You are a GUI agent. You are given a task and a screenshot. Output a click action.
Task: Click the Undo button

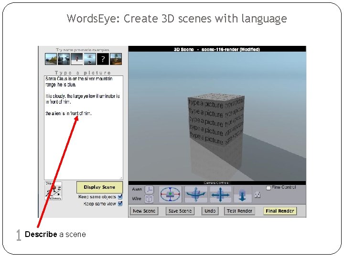pyautogui.click(x=210, y=211)
